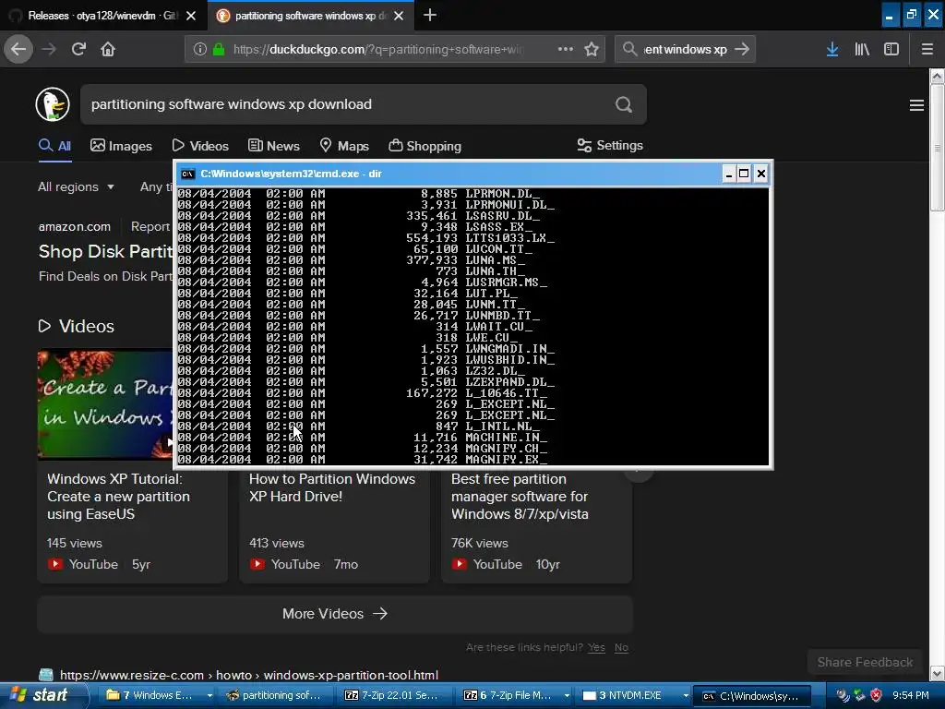945x709 pixels.
Task: Switch to Images results
Action: (x=121, y=146)
